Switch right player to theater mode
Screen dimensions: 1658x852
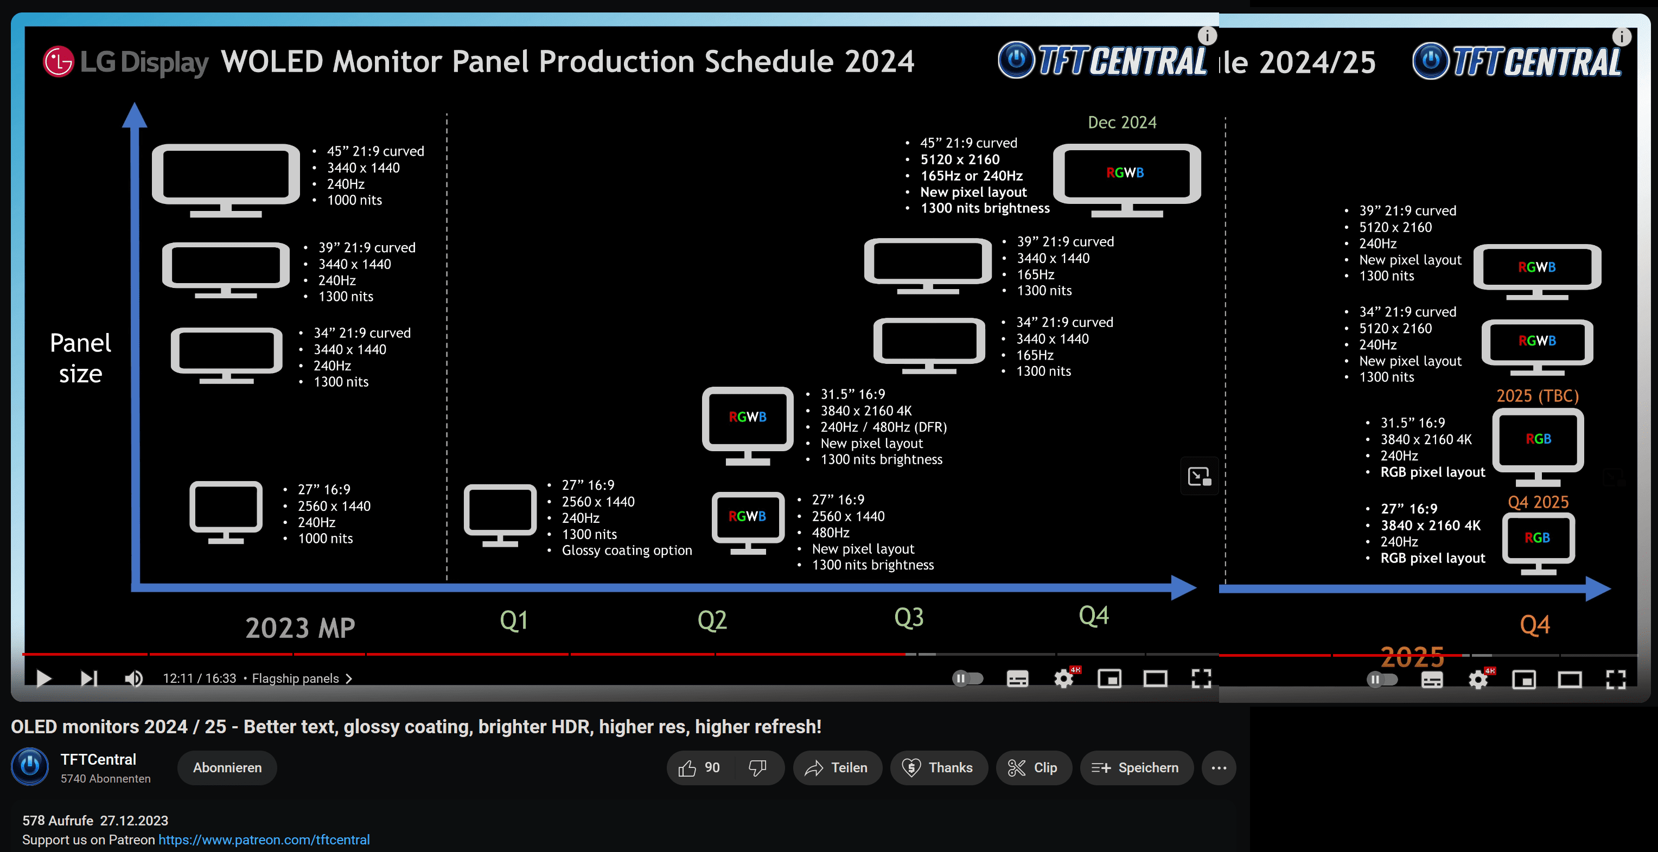[x=1570, y=680]
